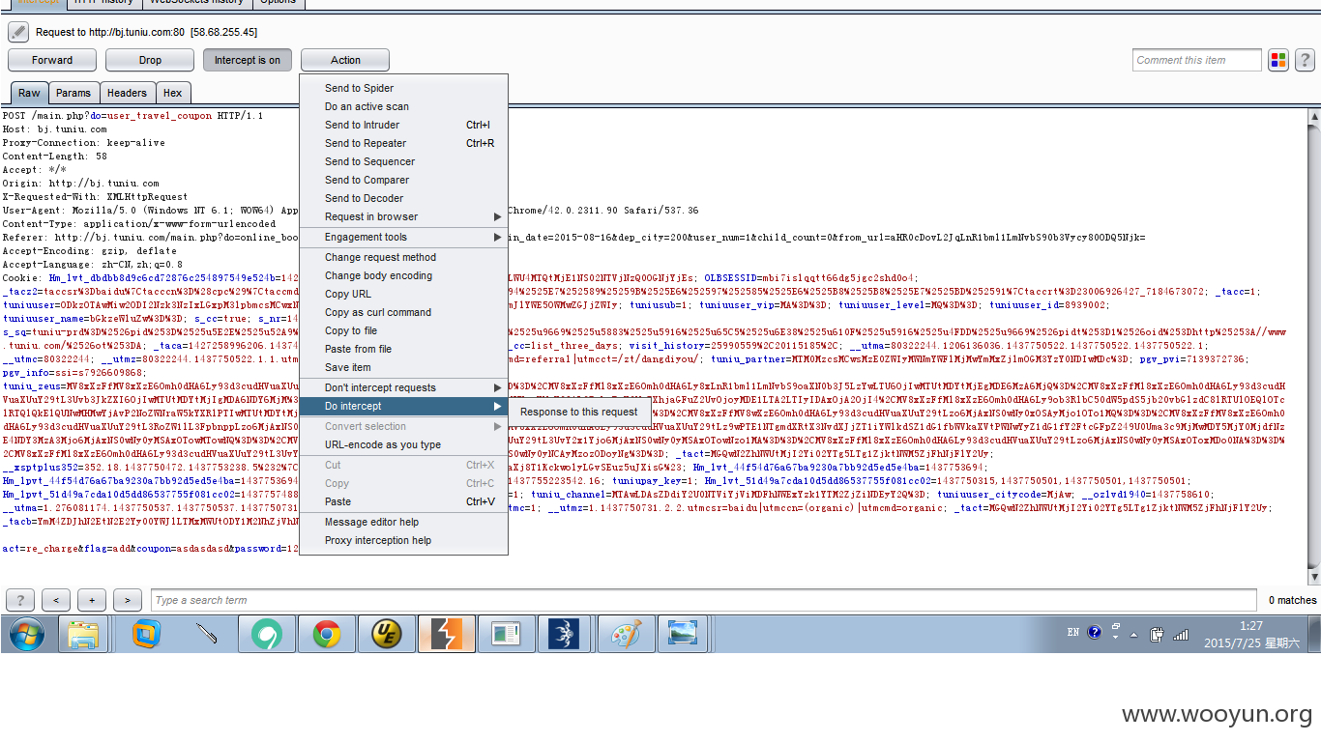This screenshot has width=1321, height=742.
Task: Open the multicolor highlight picker icon
Action: click(x=1278, y=60)
